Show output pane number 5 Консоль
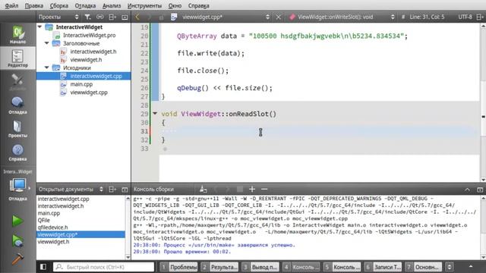The width and height of the screenshot is (486, 273). 342,266
